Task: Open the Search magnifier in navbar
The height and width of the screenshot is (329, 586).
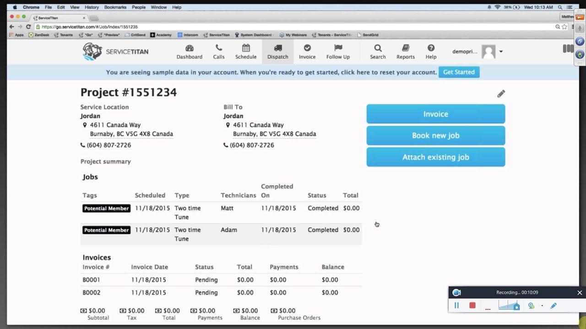Action: click(x=378, y=52)
